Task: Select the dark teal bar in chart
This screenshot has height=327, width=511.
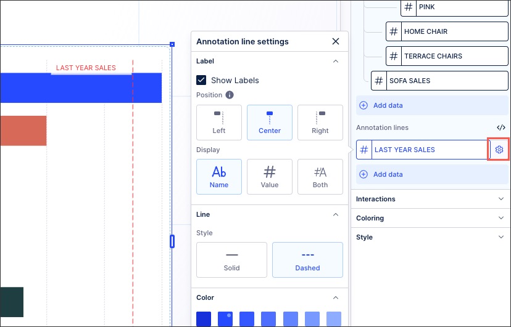Action: pyautogui.click(x=12, y=302)
